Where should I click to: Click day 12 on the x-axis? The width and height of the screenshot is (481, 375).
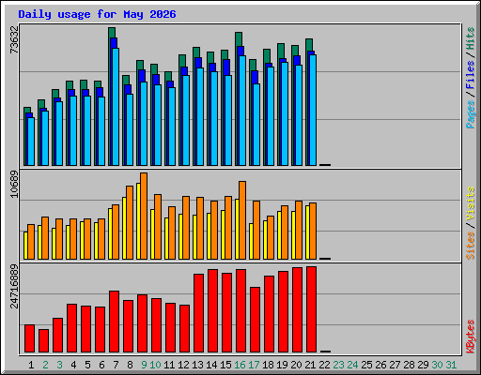click(183, 365)
